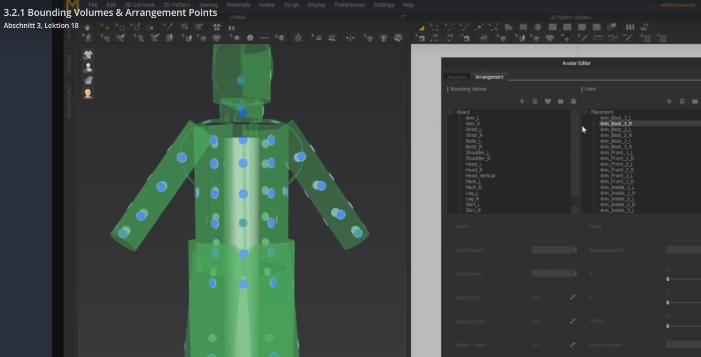Click the wrench icon next to Height (mm)

click(x=573, y=297)
